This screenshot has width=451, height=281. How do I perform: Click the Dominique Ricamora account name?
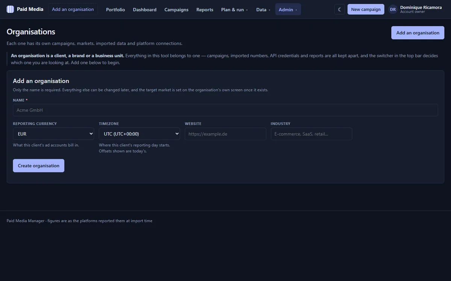(421, 7)
